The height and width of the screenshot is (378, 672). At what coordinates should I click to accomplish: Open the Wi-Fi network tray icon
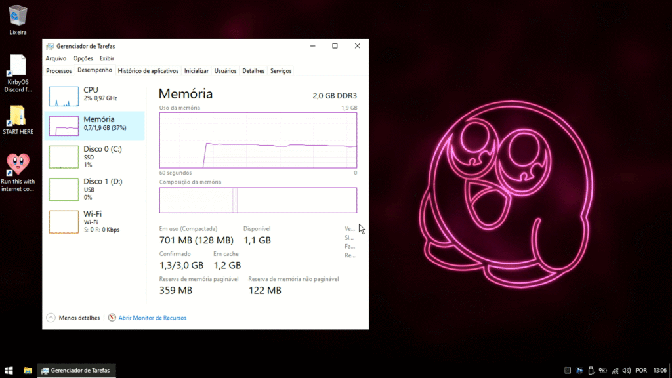pos(616,370)
